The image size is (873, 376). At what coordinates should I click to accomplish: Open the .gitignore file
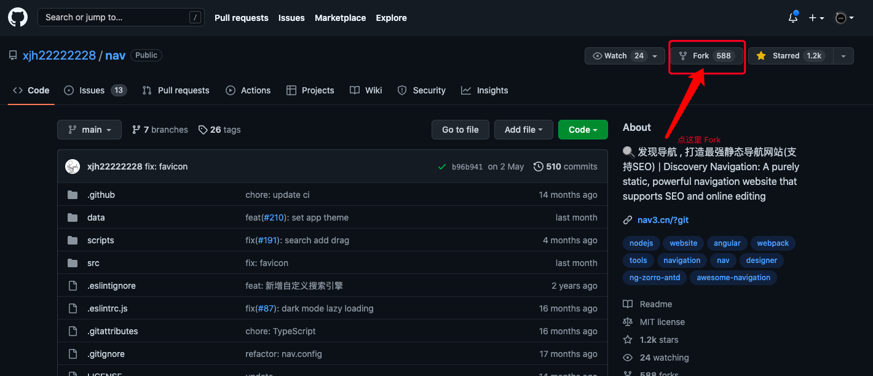tap(106, 354)
